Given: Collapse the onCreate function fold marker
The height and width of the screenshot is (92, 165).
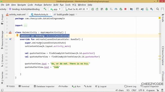Looking at the screenshot, I should pos(14,39).
